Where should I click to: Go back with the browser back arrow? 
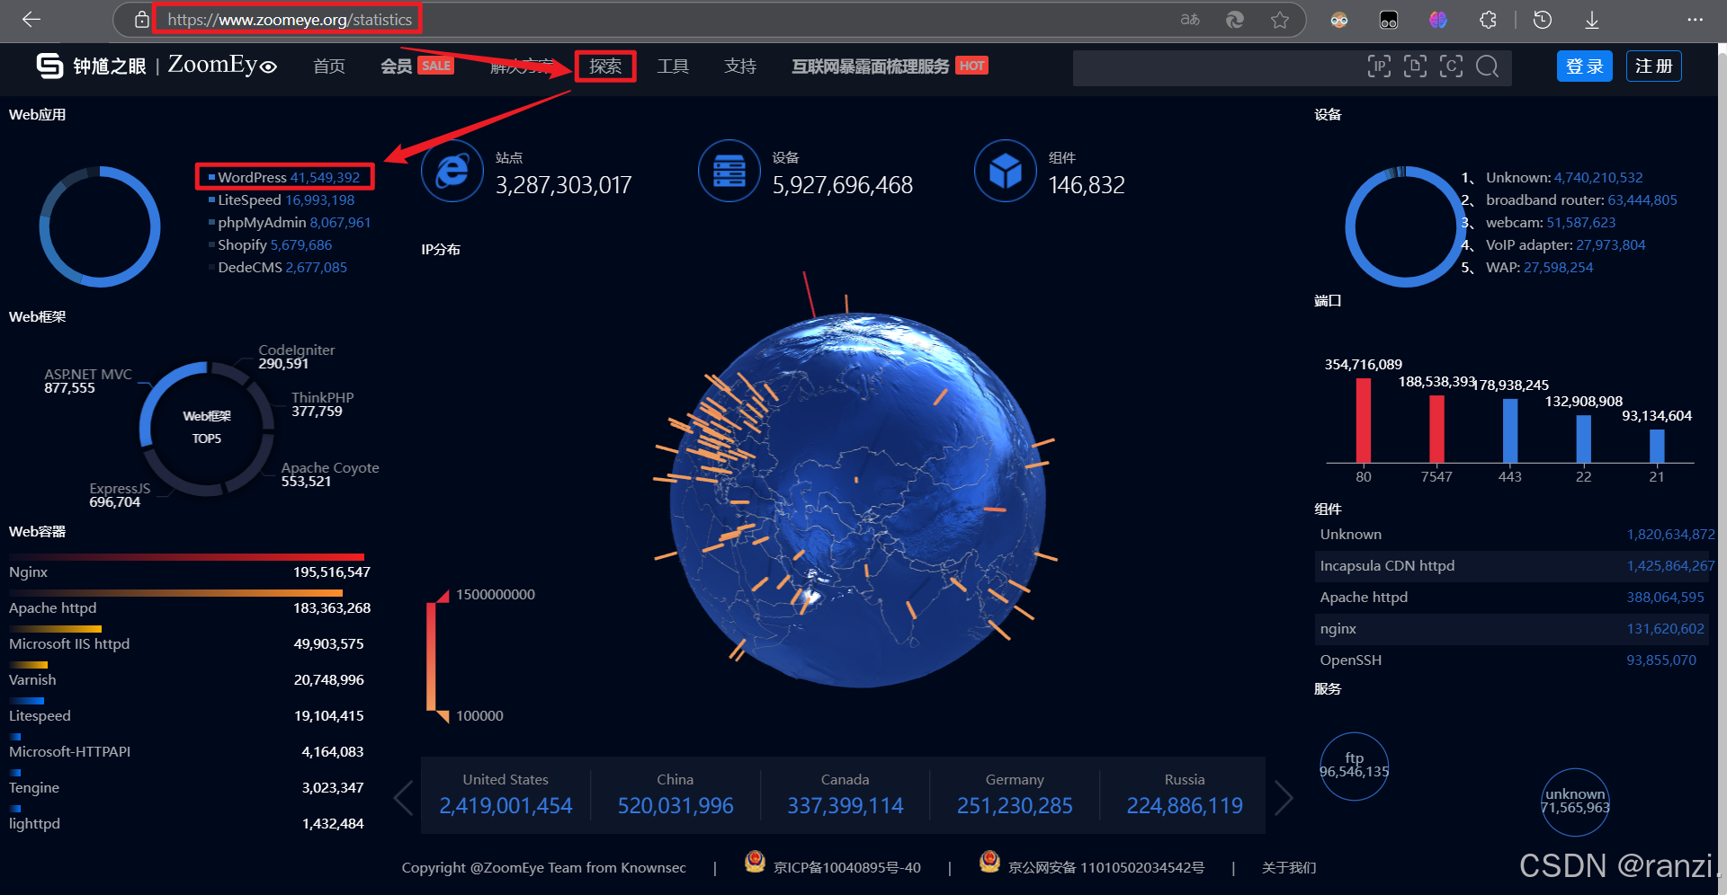tap(31, 19)
